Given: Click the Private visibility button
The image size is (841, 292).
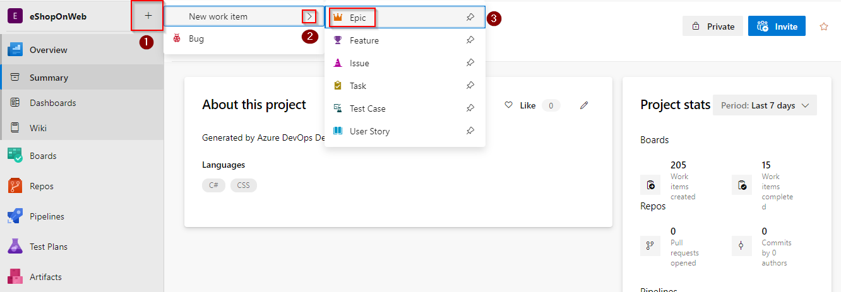Looking at the screenshot, I should [713, 26].
